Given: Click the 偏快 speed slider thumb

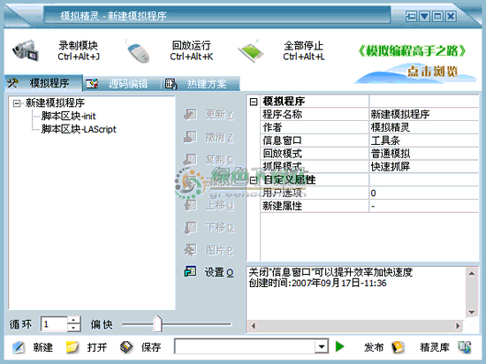Looking at the screenshot, I should [x=158, y=323].
